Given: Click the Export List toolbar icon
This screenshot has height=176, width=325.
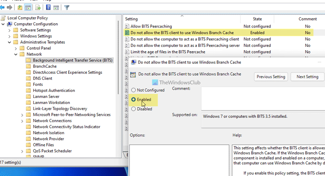Looking at the screenshot, I should tap(38, 8).
